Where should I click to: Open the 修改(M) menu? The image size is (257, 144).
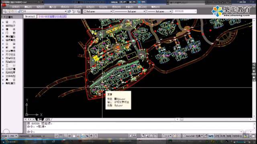coord(116,7)
